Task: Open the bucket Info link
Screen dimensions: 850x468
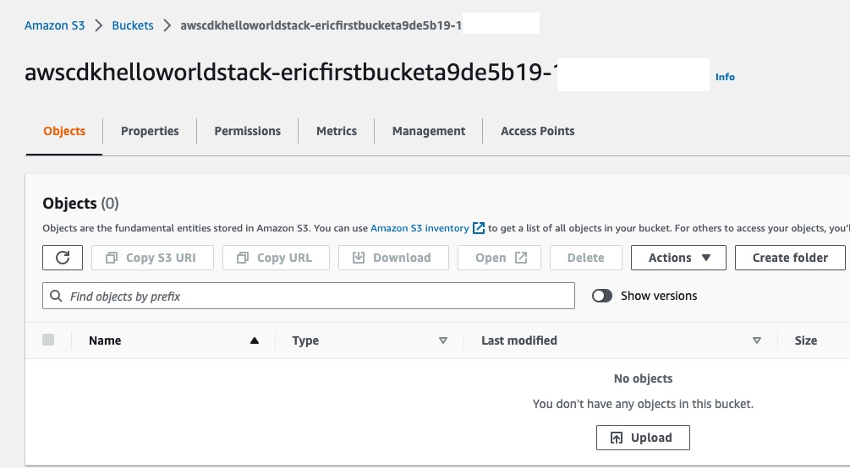Action: [x=725, y=77]
